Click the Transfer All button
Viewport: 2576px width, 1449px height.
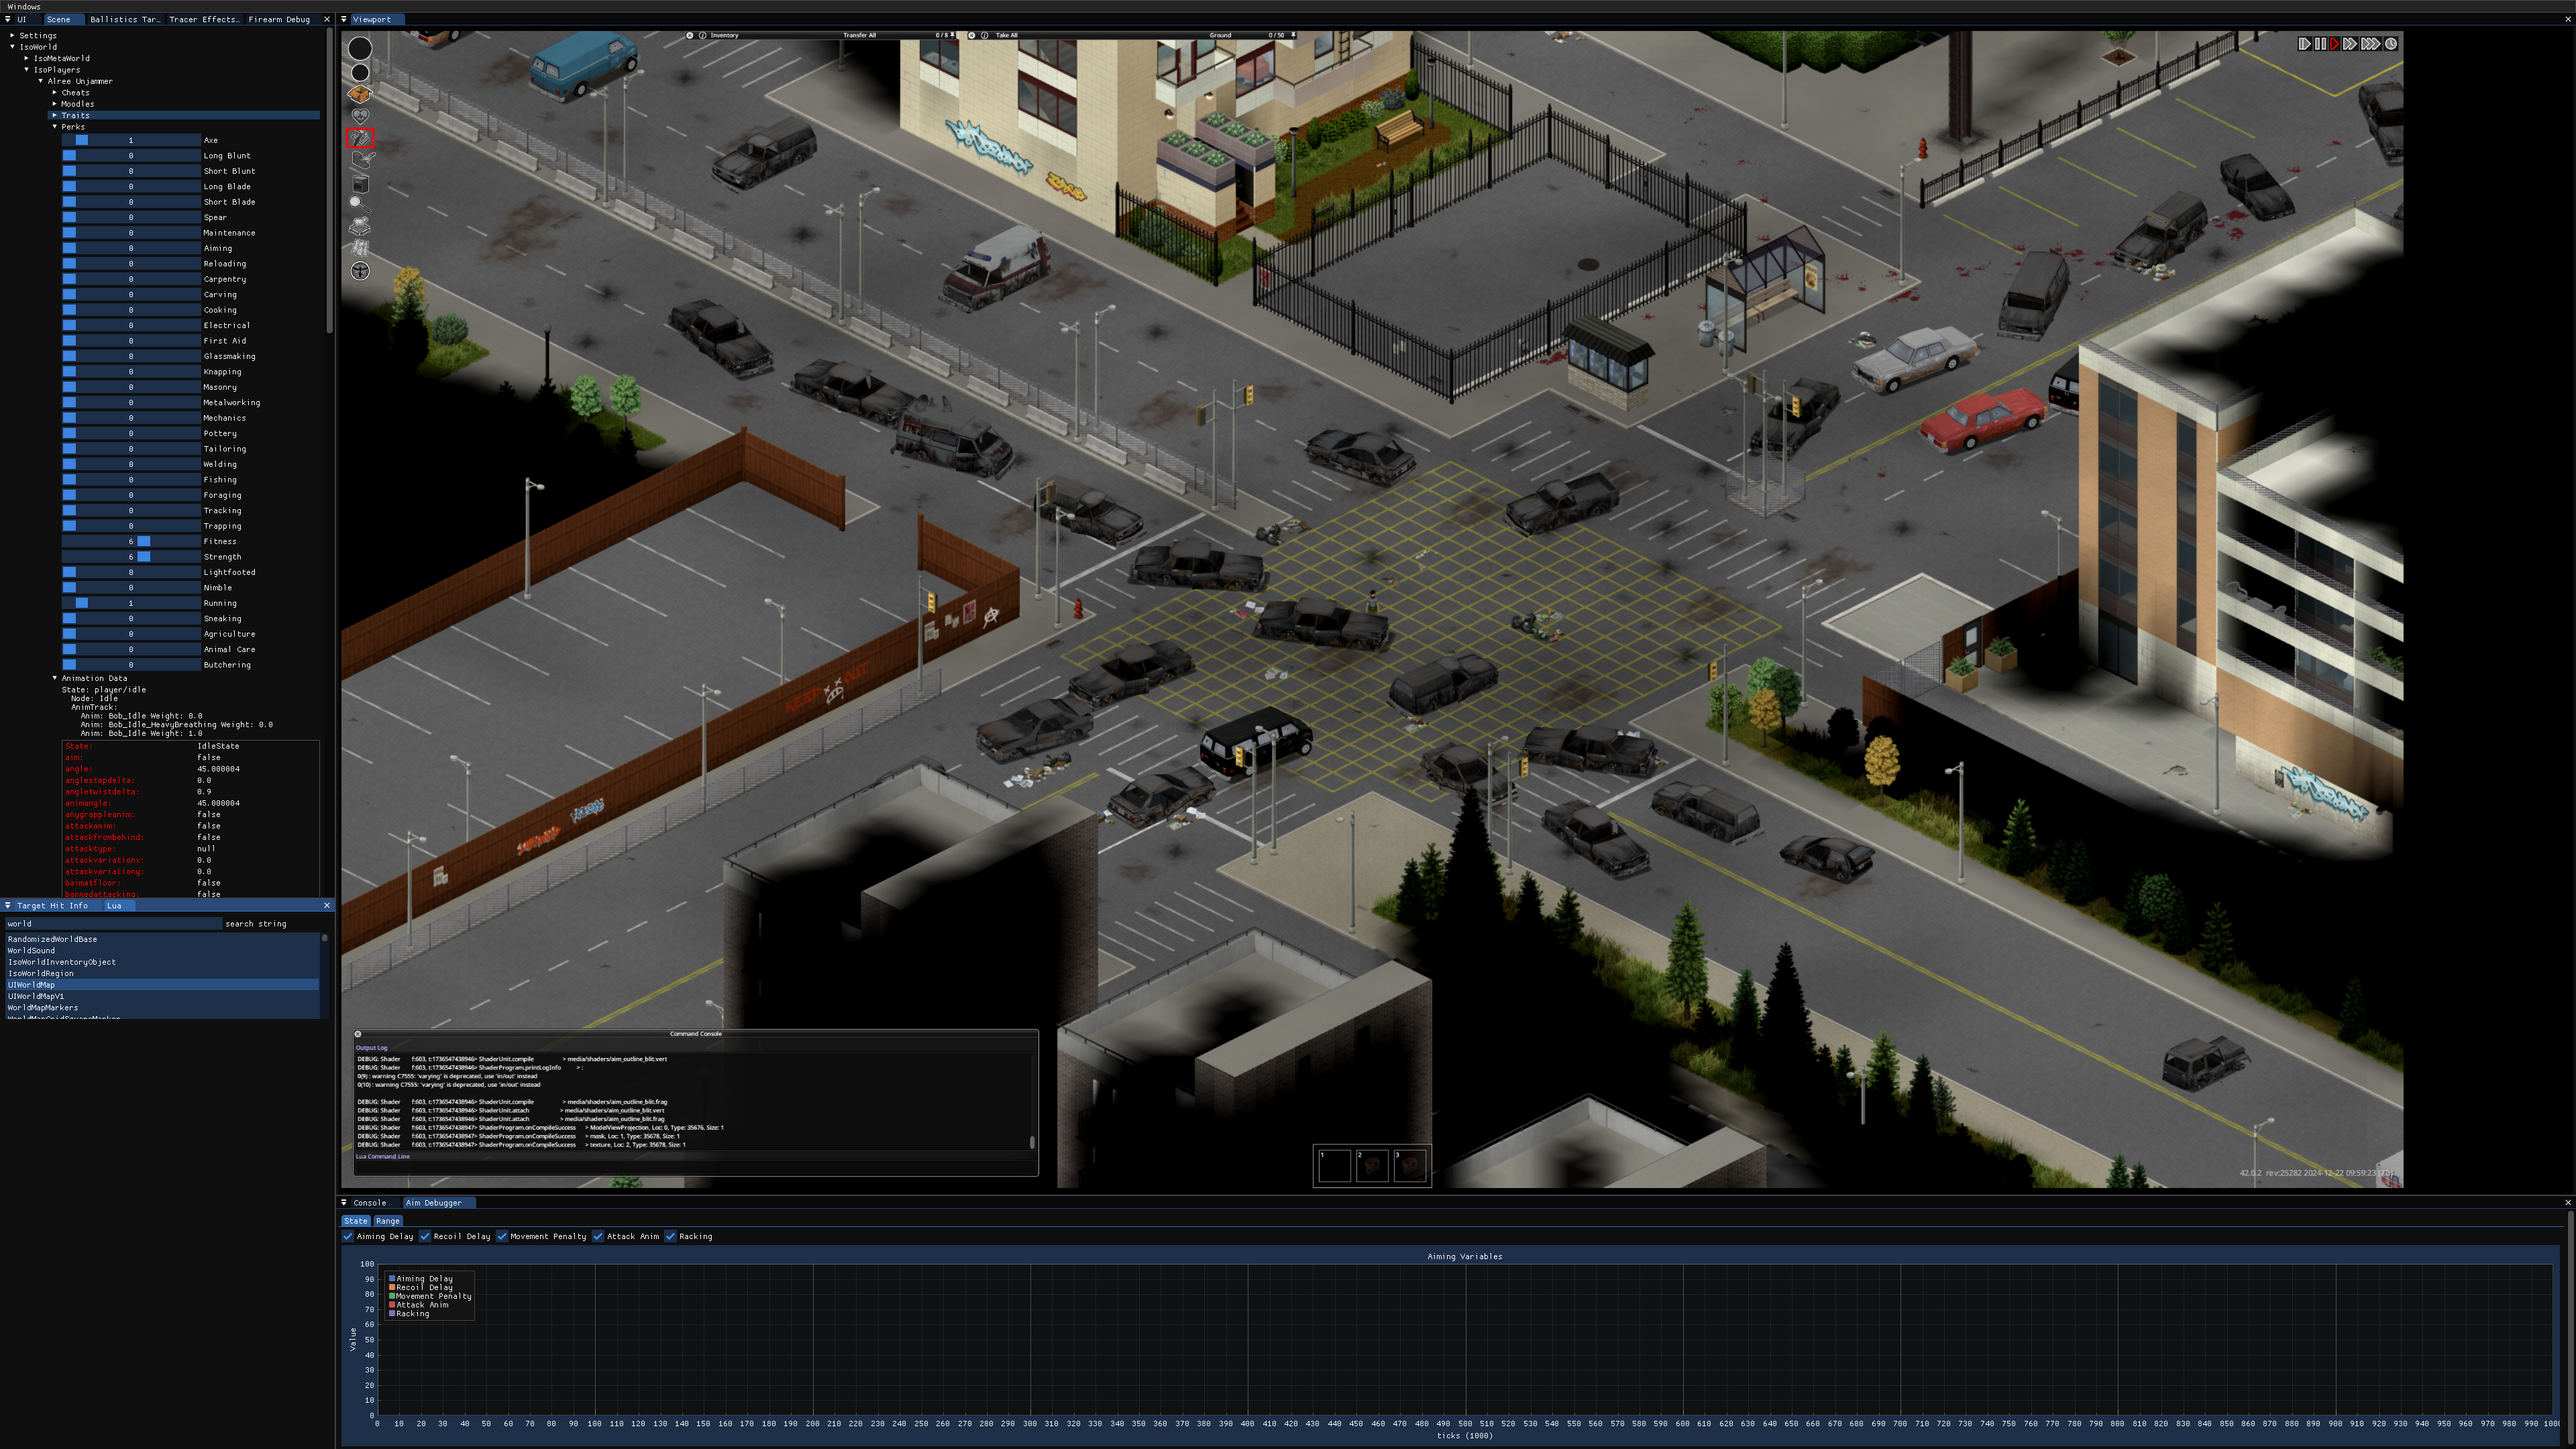click(859, 35)
